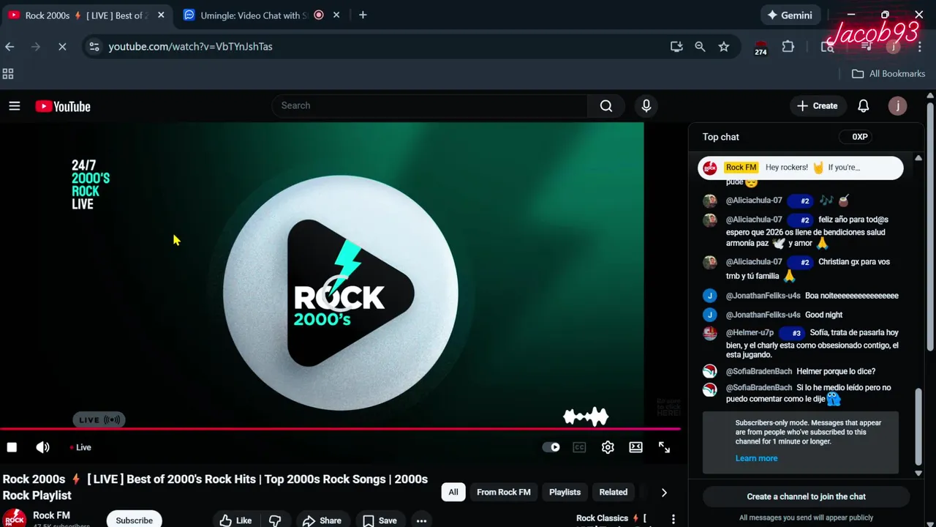Open the notifications bell
Image resolution: width=936 pixels, height=527 pixels.
pyautogui.click(x=864, y=106)
